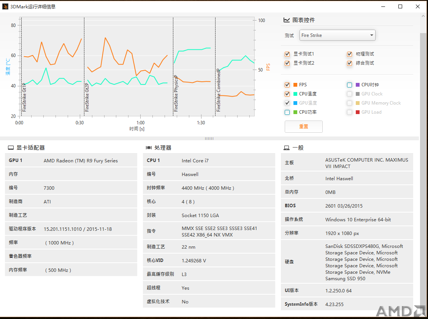Click the Windows 10 Enterprise 64-bit value
This screenshot has width=428, height=319.
[358, 220]
